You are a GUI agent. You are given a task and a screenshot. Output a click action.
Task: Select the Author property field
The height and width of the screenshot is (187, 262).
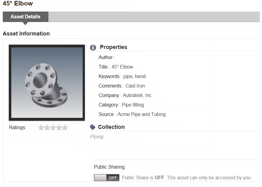click(x=107, y=58)
